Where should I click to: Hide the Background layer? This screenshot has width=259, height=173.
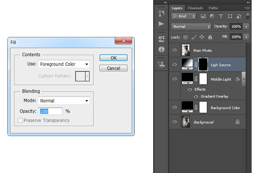point(175,122)
